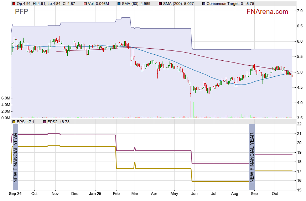Click the purple EPS2 legend swatch
The width and height of the screenshot is (306, 201).
tap(45, 122)
